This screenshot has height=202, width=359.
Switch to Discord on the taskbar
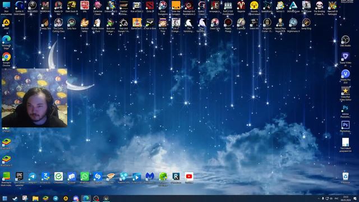[76, 198]
